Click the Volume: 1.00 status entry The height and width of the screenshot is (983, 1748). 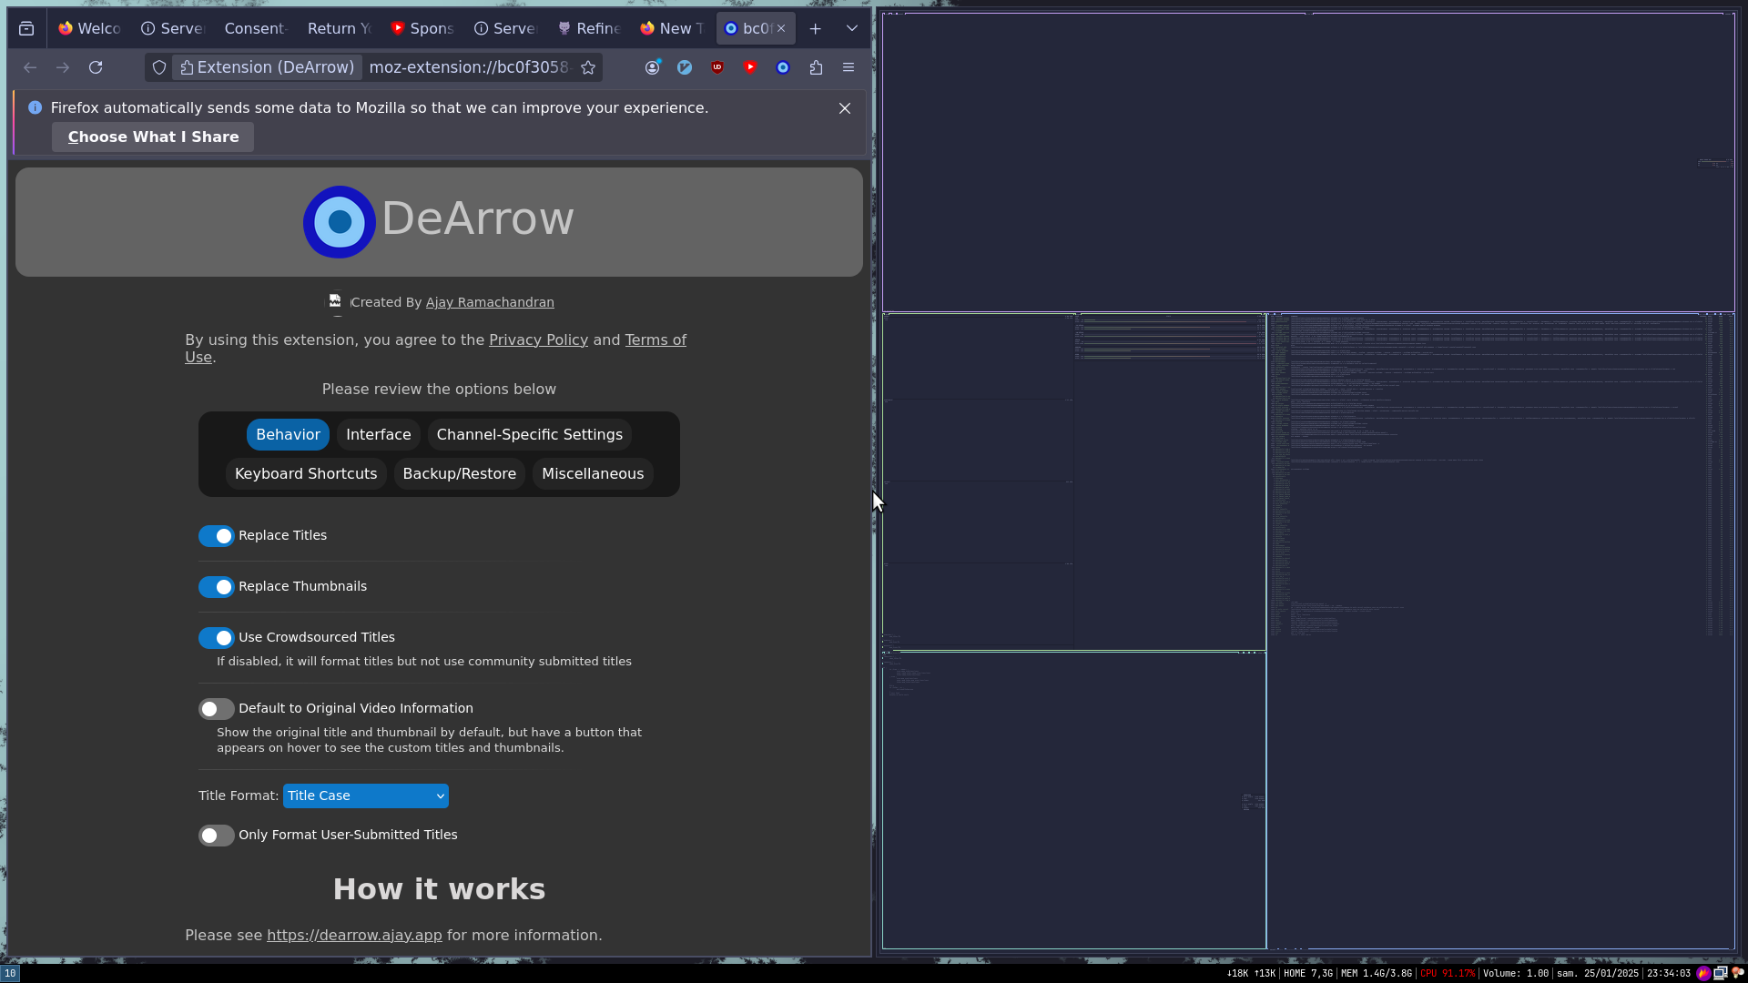(x=1515, y=973)
